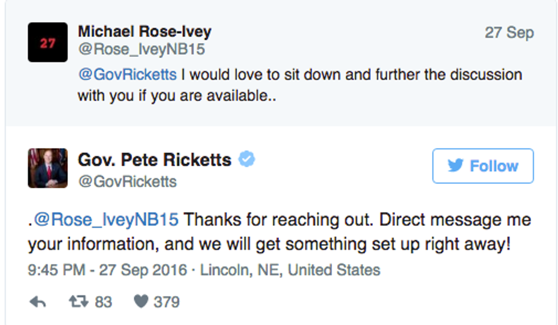Open Gov. Pete Ricketts' profile photo
This screenshot has width=558, height=325.
48,168
